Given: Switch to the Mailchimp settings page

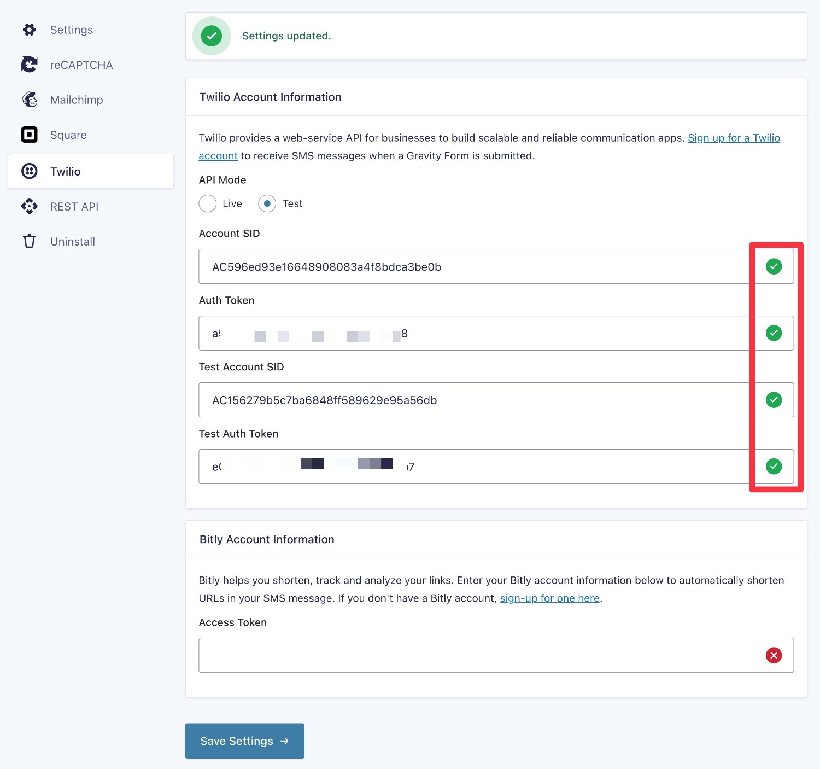Looking at the screenshot, I should click(76, 99).
